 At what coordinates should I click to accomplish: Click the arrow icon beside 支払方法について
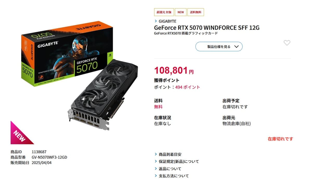pos(156,176)
